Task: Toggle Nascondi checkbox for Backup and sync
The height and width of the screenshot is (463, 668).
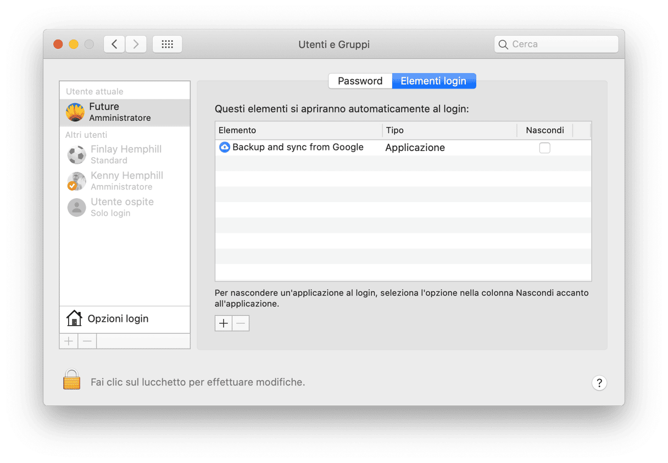Action: (x=544, y=148)
